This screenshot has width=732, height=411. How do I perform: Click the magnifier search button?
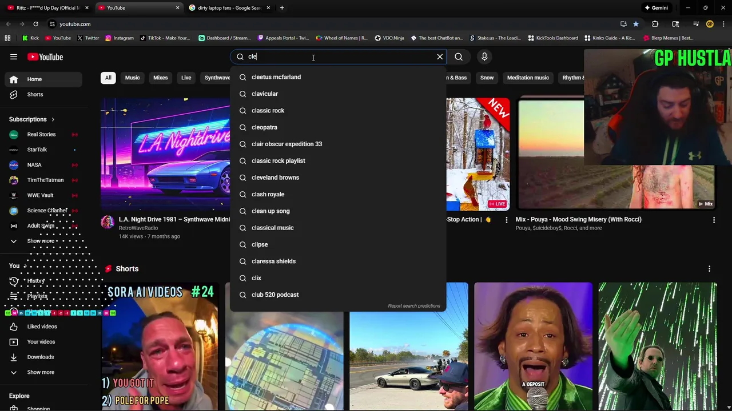pyautogui.click(x=459, y=57)
